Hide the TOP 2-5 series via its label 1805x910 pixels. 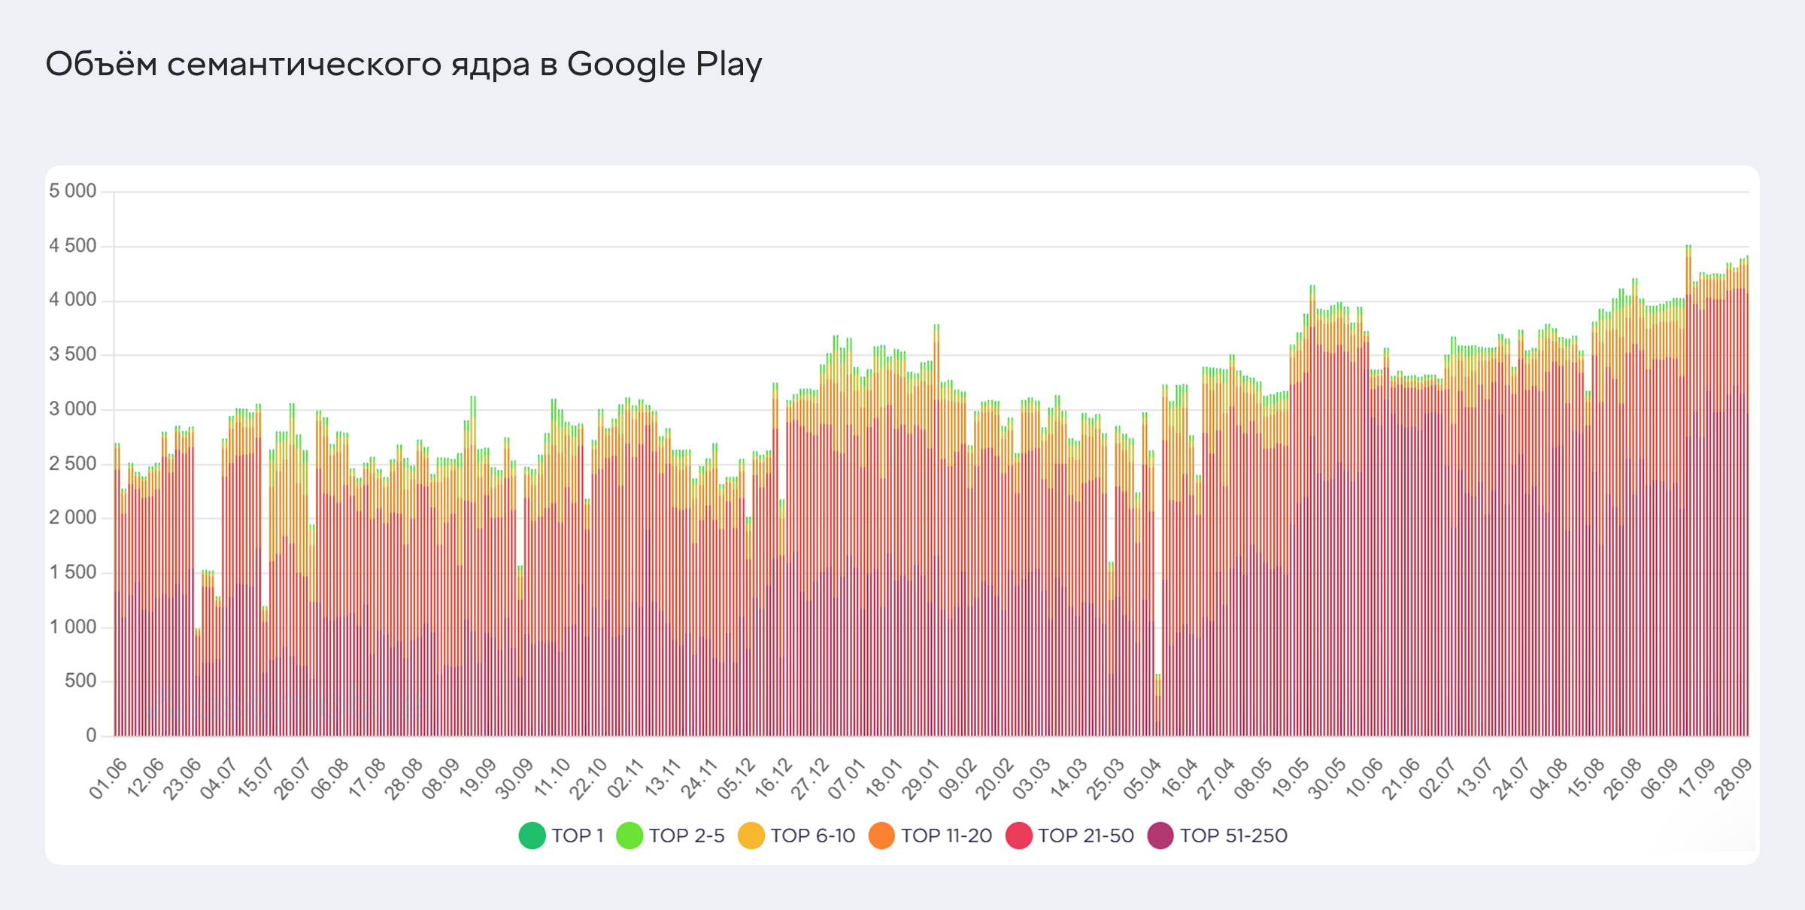(x=687, y=836)
